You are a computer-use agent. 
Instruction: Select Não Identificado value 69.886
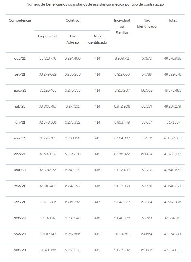point(147,250)
